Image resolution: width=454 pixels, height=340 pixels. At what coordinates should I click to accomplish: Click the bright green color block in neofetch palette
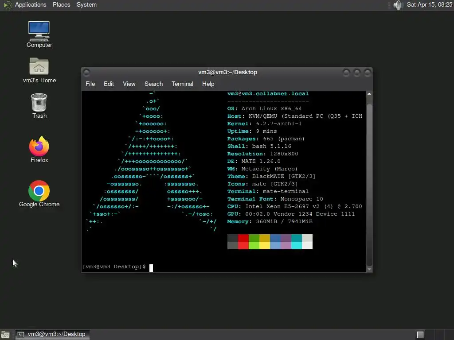click(254, 245)
